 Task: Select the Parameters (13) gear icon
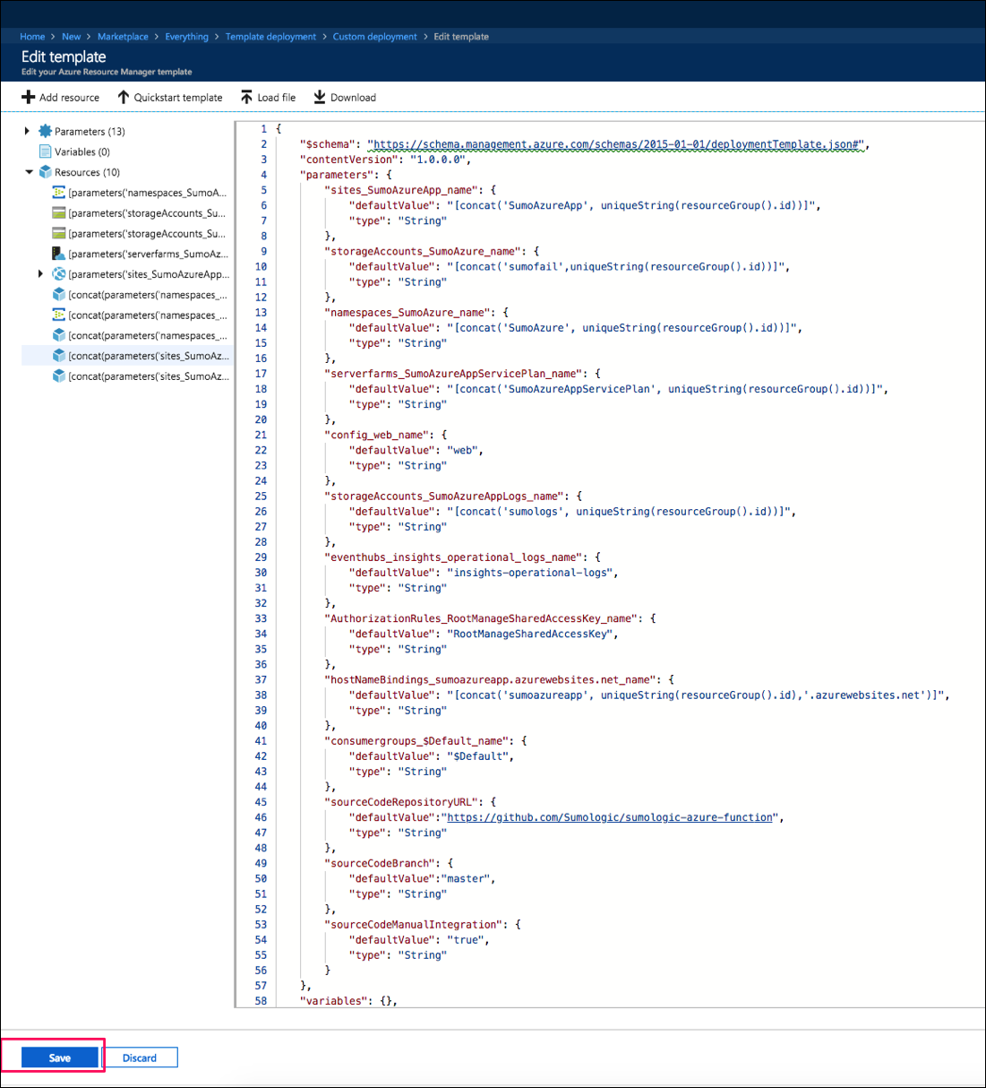44,131
